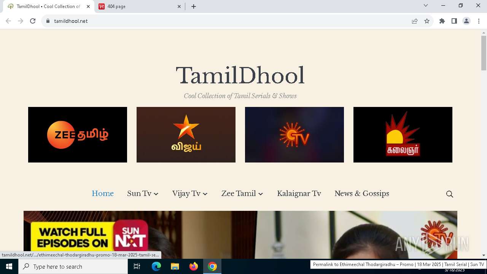Open the News & Gossips menu item
The width and height of the screenshot is (487, 274).
tap(362, 193)
